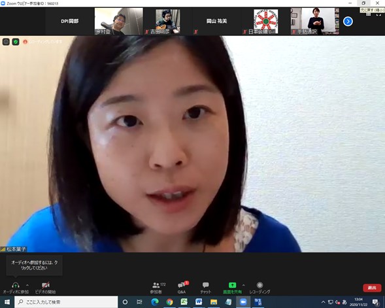Toggle the IME input mode あ indicator

pyautogui.click(x=344, y=302)
